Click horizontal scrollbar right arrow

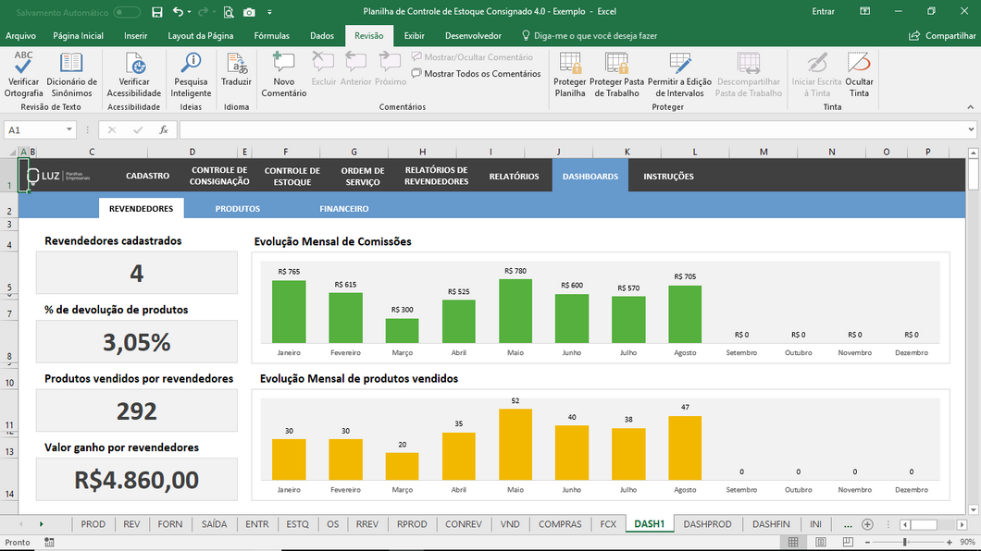962,525
